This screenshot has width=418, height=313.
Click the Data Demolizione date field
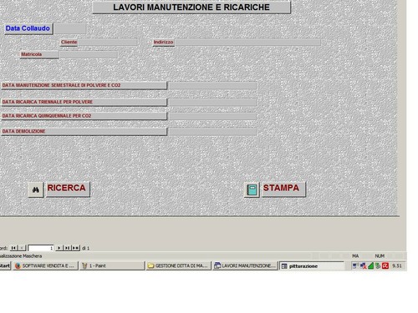213,132
